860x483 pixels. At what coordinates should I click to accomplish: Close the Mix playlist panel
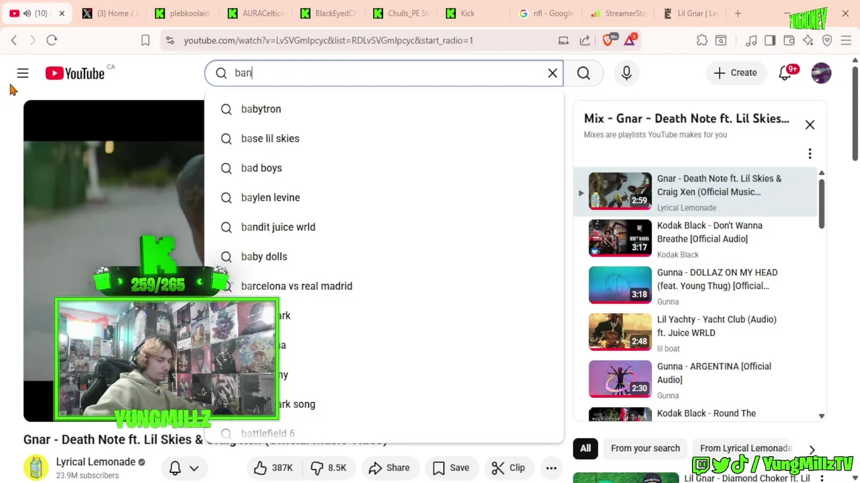[810, 125]
